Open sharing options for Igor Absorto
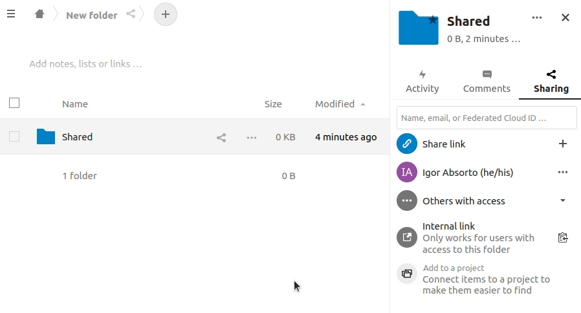 click(x=562, y=172)
